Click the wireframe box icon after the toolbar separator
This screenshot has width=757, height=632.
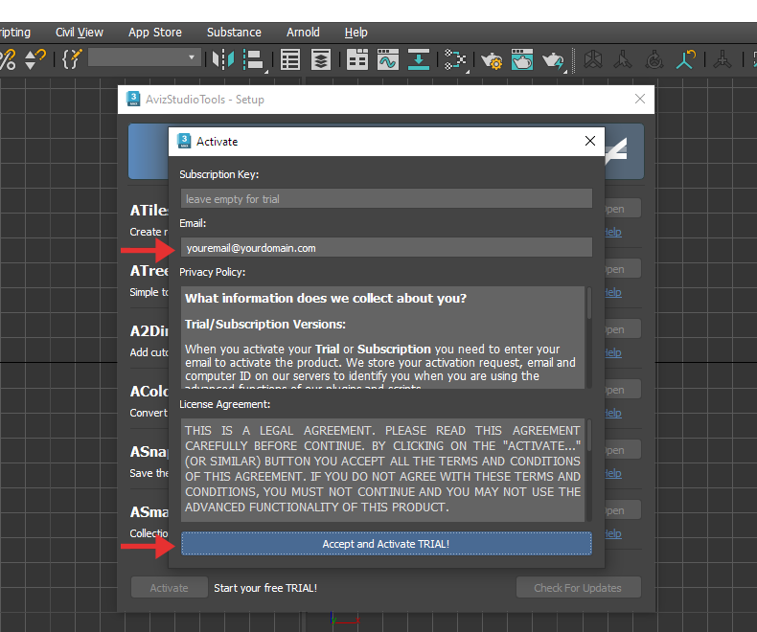tap(593, 59)
